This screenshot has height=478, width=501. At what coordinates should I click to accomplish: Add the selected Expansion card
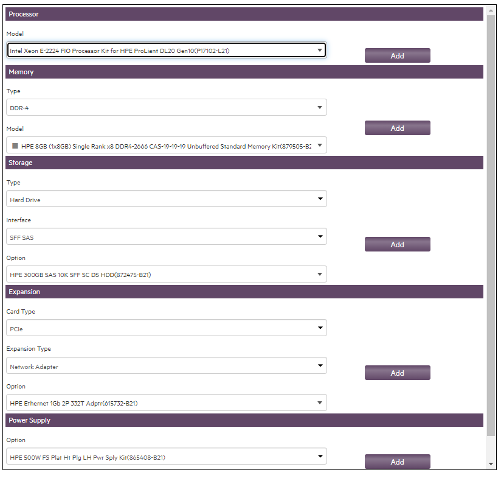[x=398, y=373]
